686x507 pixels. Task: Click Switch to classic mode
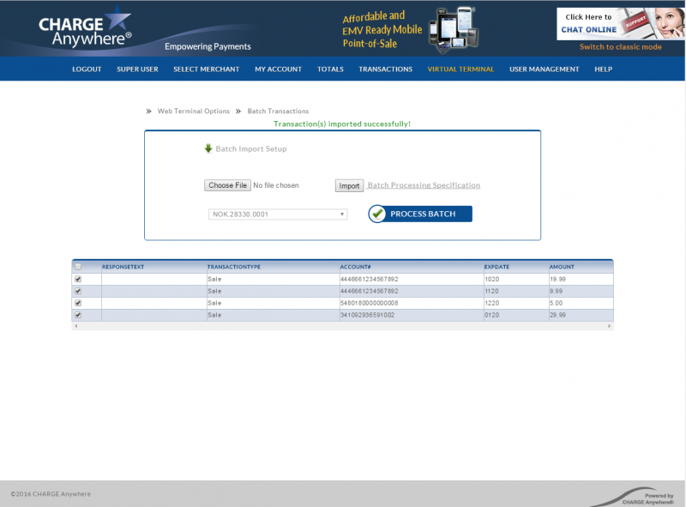tap(621, 47)
